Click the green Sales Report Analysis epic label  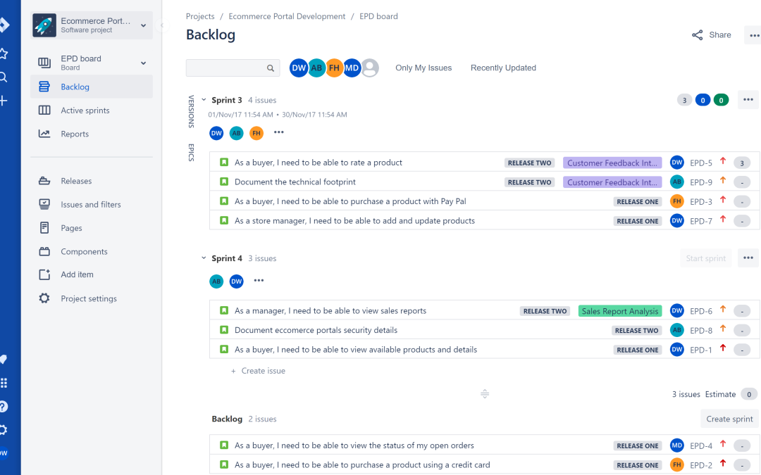[619, 311]
